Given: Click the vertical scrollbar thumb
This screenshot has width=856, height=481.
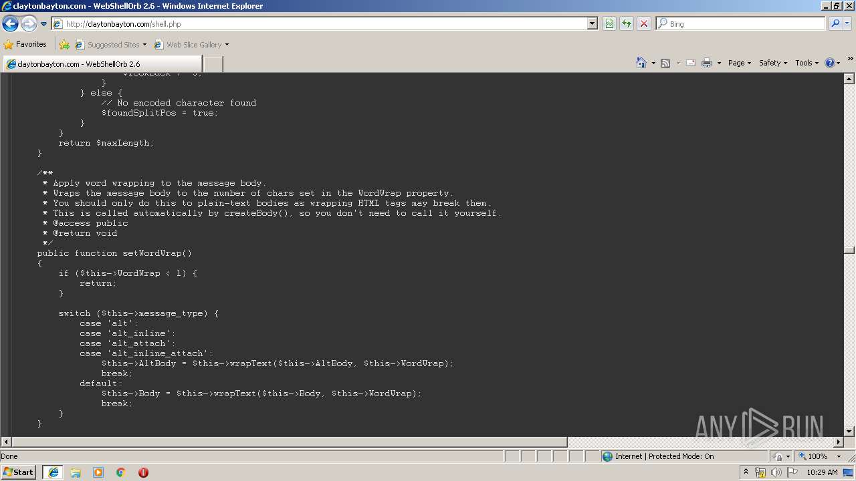Looking at the screenshot, I should 849,250.
